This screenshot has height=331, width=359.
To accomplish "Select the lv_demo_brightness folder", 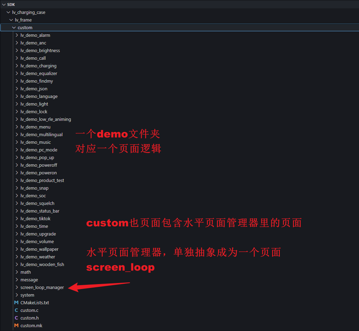I will (40, 51).
